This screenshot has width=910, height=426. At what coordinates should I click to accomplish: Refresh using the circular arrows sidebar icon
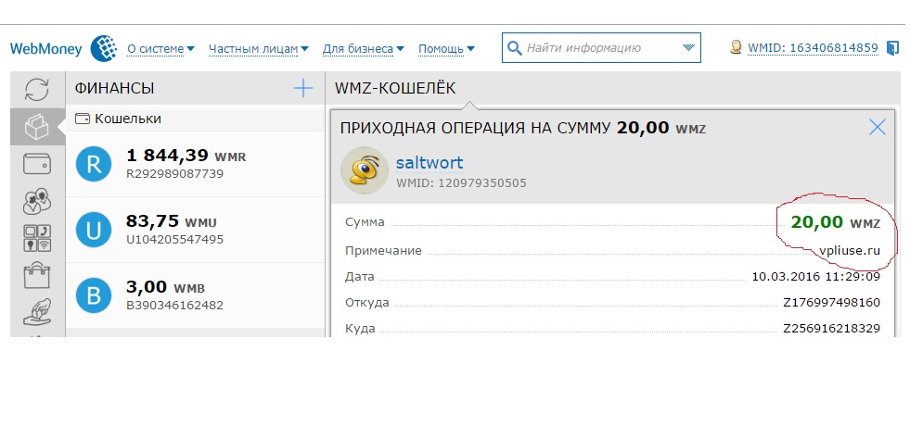[36, 90]
